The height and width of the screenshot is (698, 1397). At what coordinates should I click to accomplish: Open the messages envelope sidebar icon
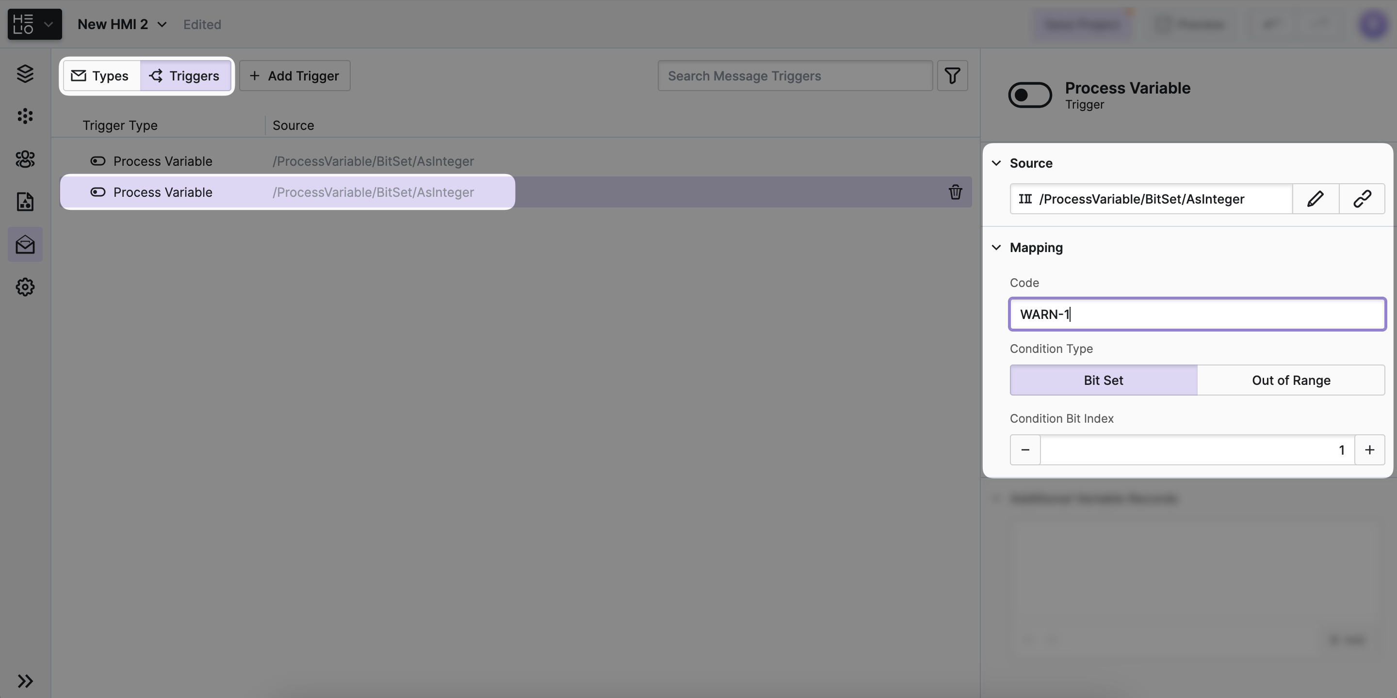[25, 245]
